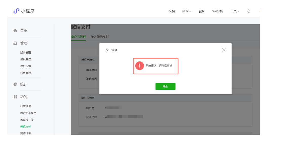Click the 微信支付 page heading
This screenshot has height=155, width=299.
81,27
